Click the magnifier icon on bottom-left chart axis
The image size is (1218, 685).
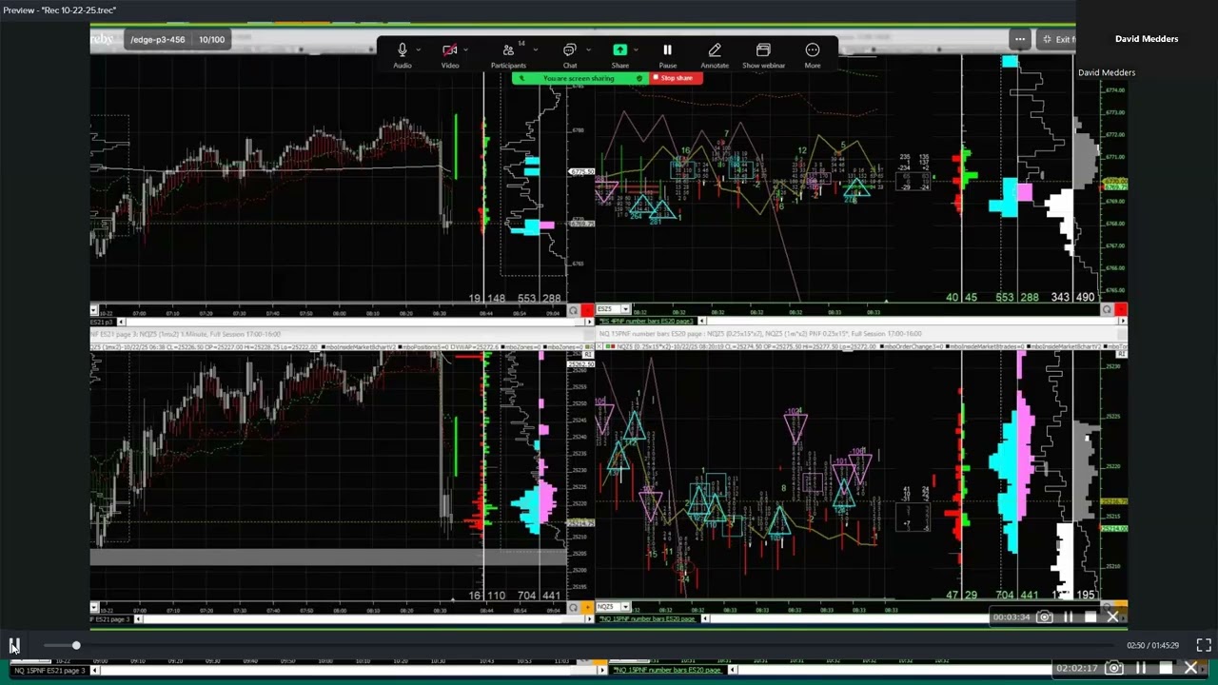(573, 608)
